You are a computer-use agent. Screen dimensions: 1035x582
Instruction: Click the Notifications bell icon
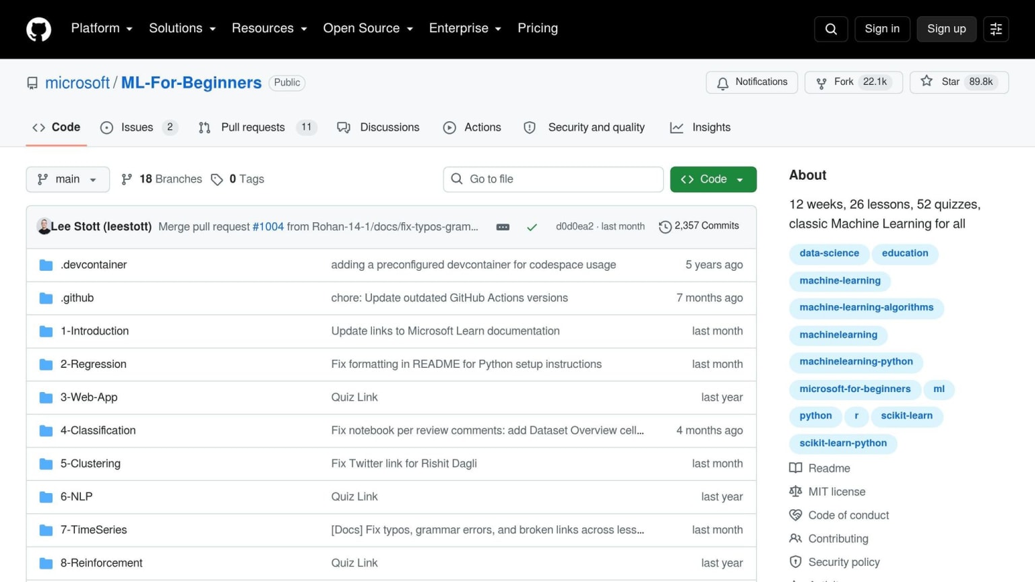click(x=723, y=83)
